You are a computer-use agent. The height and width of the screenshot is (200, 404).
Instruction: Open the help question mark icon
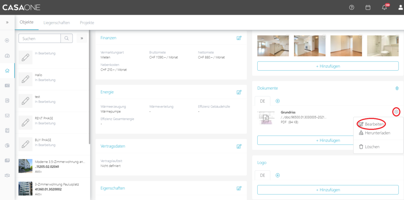tap(352, 7)
